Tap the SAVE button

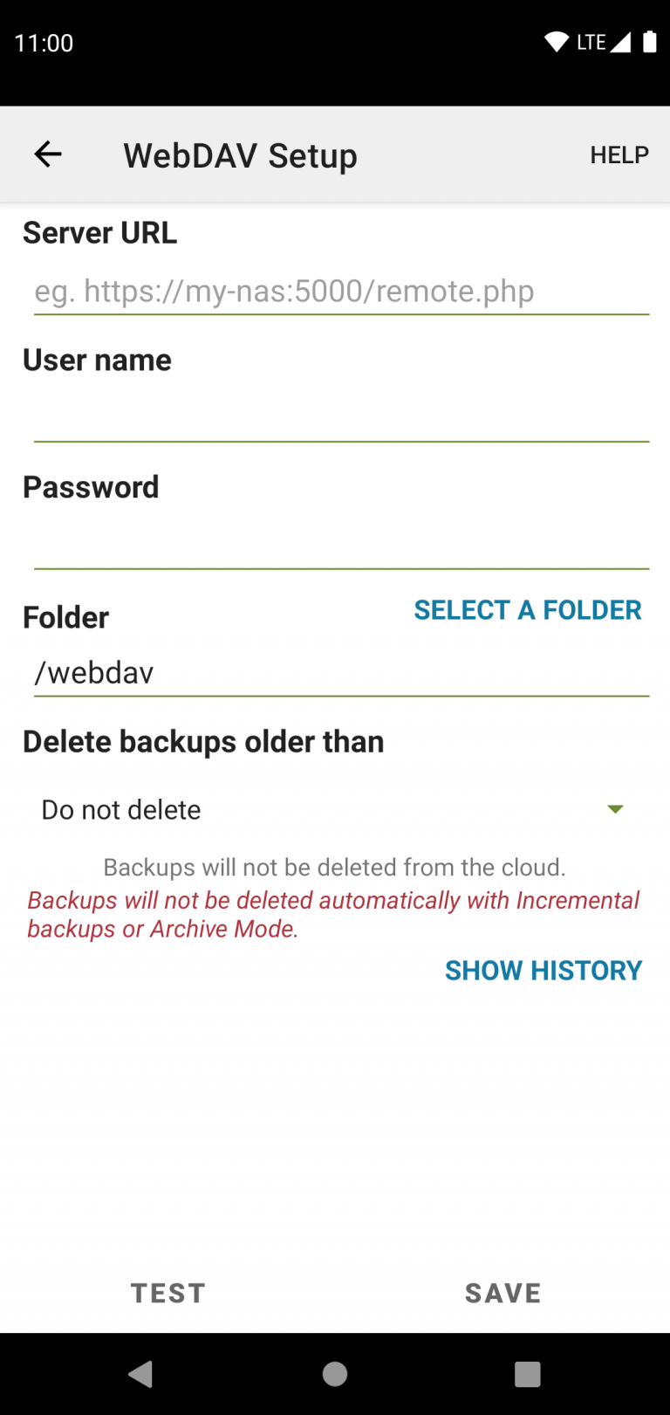tap(502, 1293)
